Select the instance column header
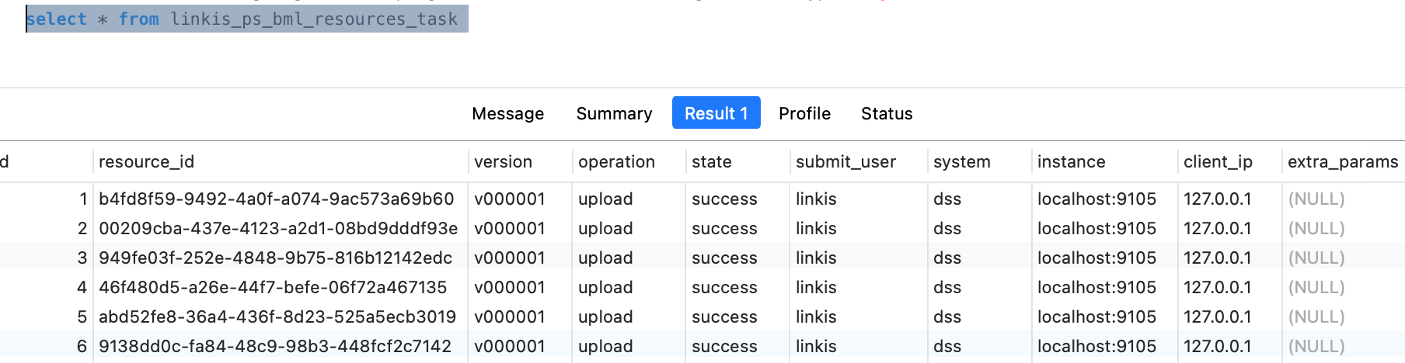The height and width of the screenshot is (363, 1405). click(1071, 161)
